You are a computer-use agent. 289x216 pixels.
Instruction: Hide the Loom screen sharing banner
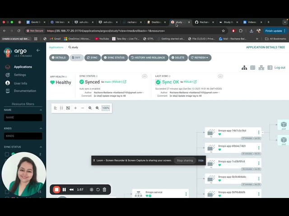pos(200,161)
